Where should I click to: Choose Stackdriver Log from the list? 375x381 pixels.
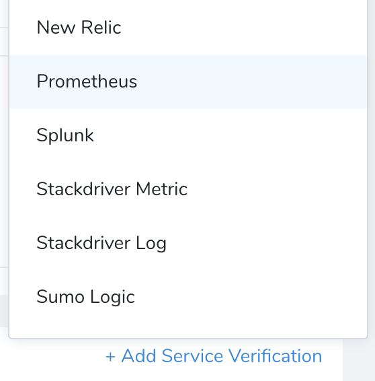tap(188, 243)
